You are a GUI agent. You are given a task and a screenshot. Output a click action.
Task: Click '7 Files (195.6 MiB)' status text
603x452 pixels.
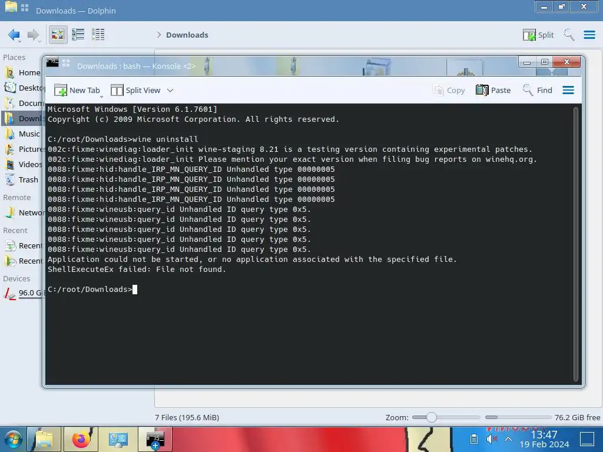pyautogui.click(x=187, y=417)
